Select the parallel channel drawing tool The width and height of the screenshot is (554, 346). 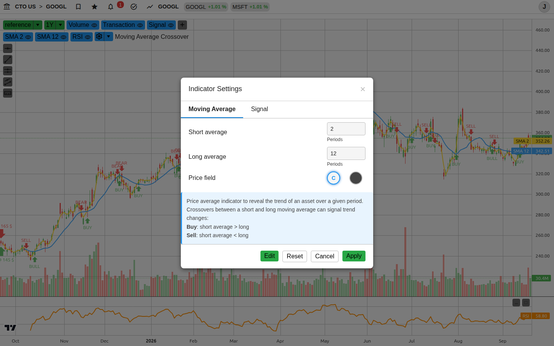(8, 82)
